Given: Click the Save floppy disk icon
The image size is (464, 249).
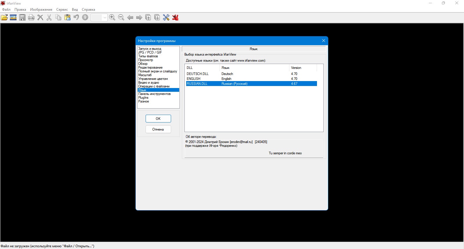Looking at the screenshot, I should [x=22, y=17].
